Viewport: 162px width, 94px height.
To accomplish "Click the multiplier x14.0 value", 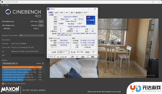I will click(x=64, y=43).
